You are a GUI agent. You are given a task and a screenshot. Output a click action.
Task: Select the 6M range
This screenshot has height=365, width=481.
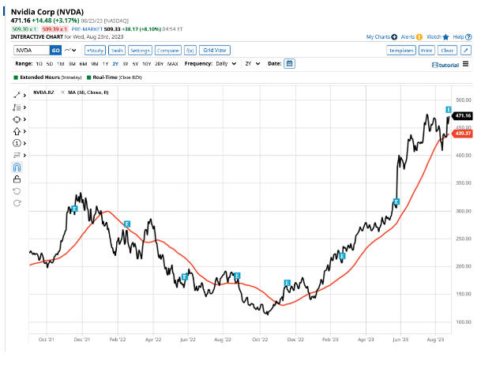coord(83,64)
